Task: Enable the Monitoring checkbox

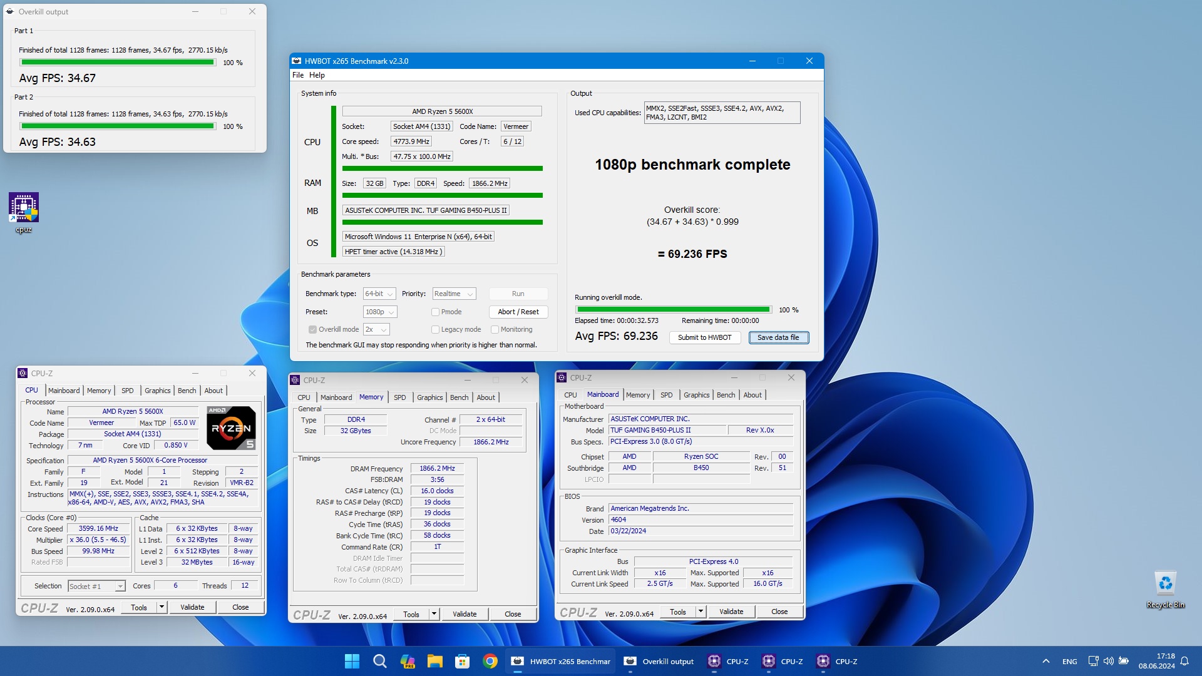Action: pyautogui.click(x=495, y=329)
